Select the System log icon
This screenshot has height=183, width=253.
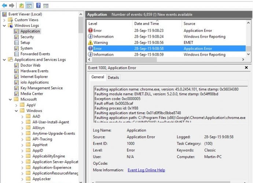16,48
